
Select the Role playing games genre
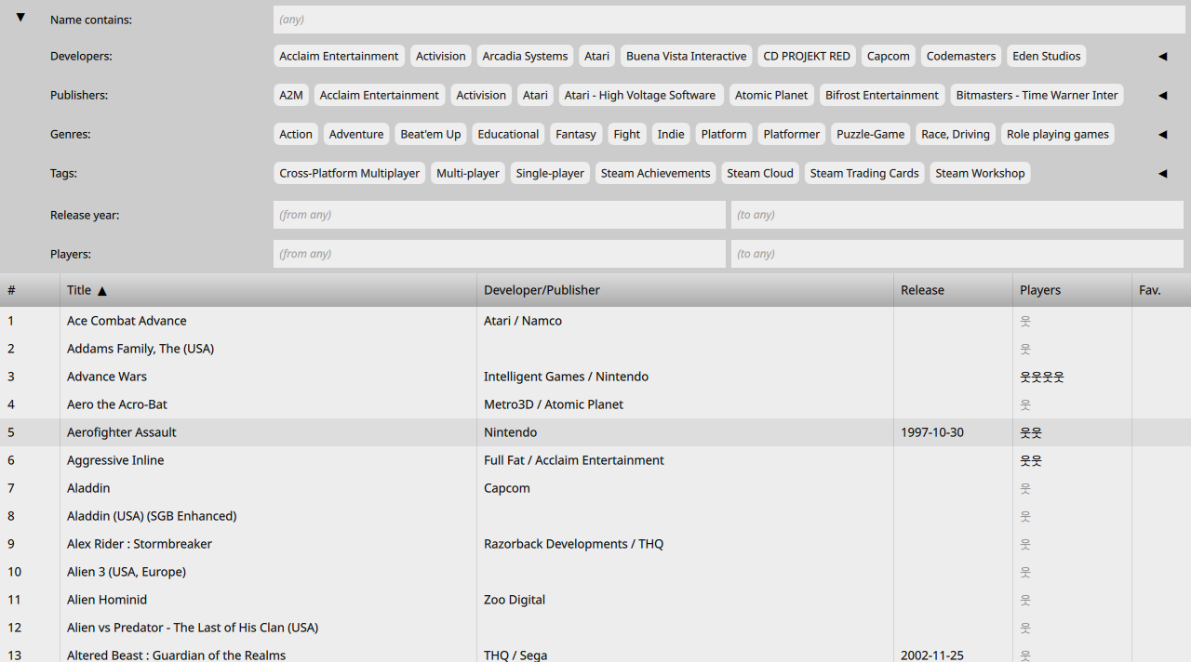point(1058,134)
